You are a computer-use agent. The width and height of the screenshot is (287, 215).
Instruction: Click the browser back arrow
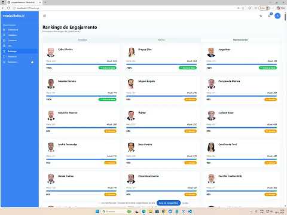coord(3,8)
